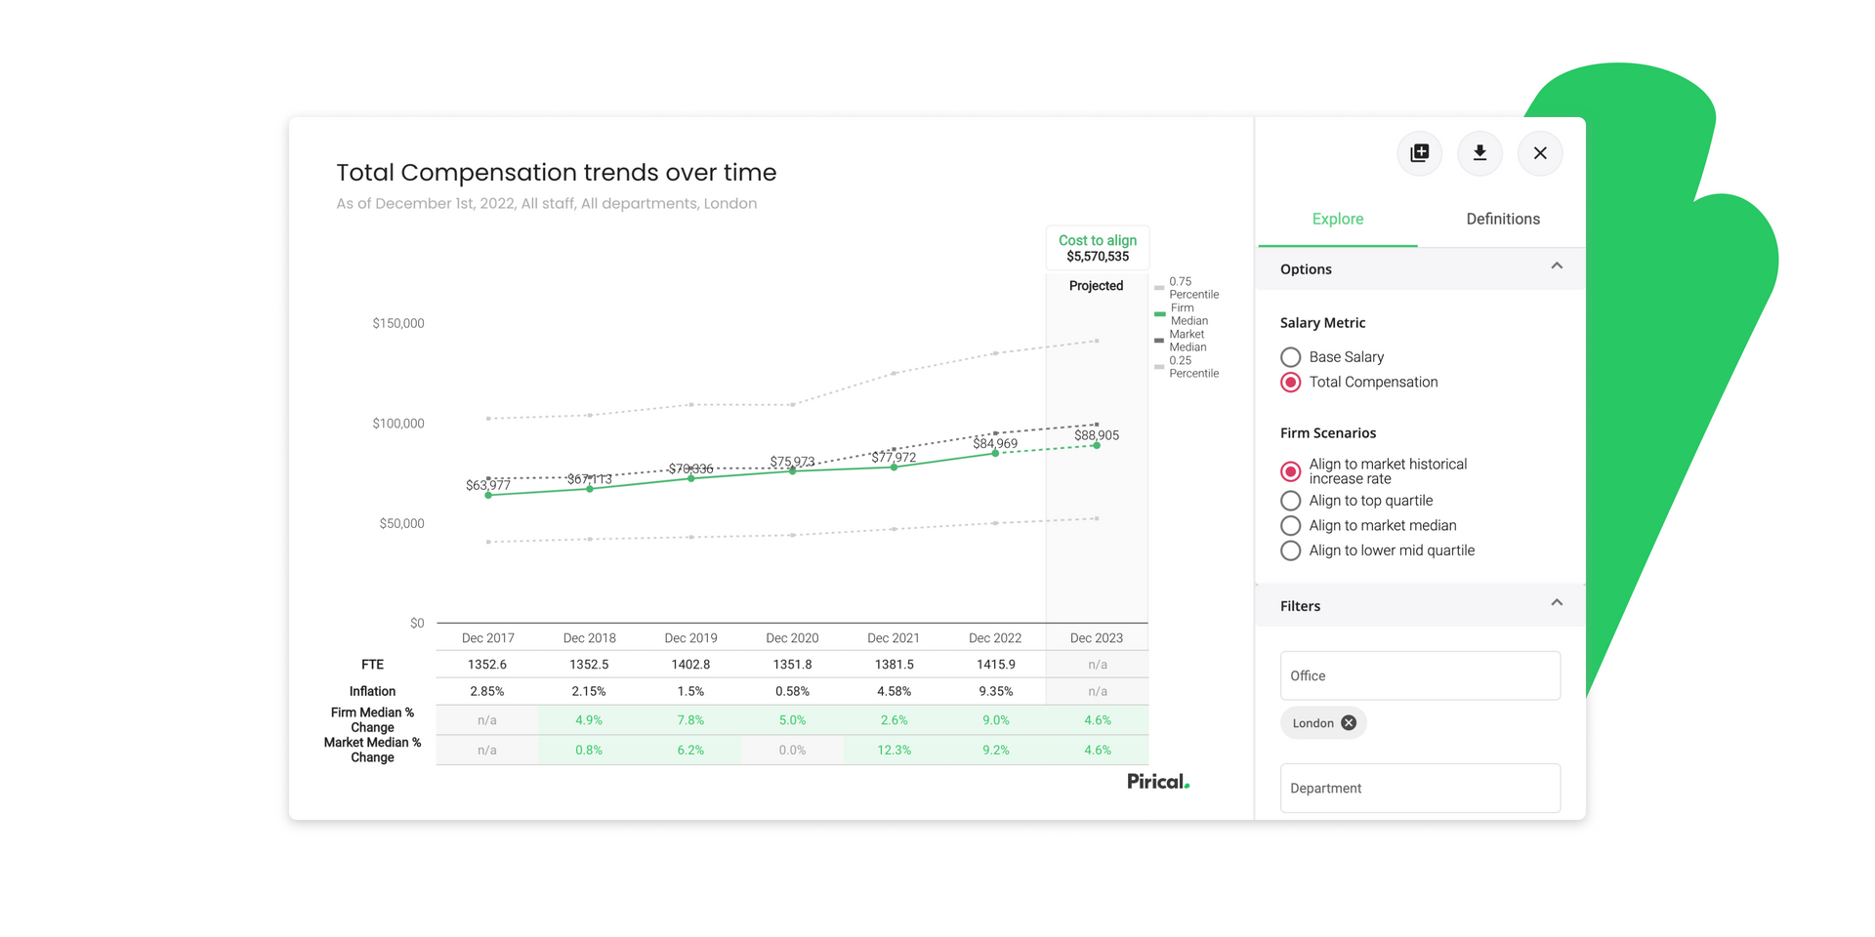Screen dimensions: 1875x937
Task: Click the Firm Median legend swatch
Action: [1159, 314]
